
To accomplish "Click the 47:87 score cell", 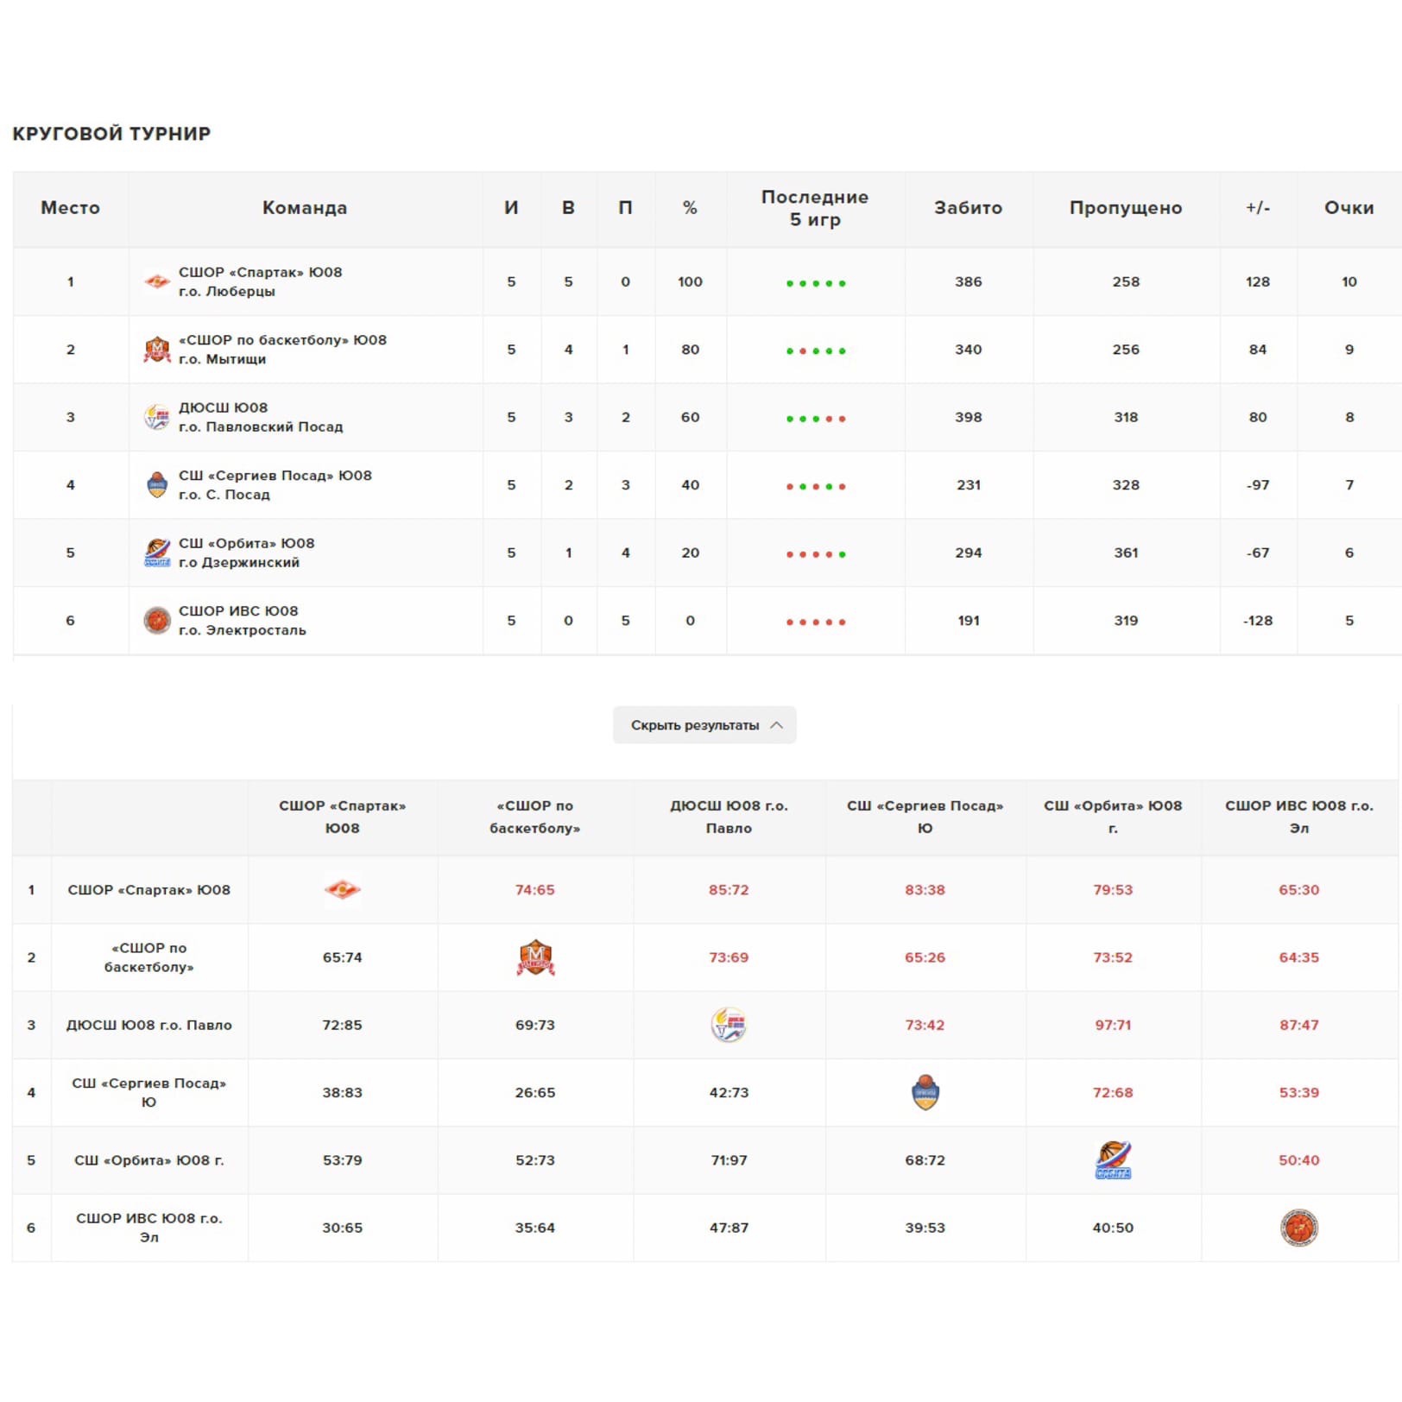I will coord(729,1228).
